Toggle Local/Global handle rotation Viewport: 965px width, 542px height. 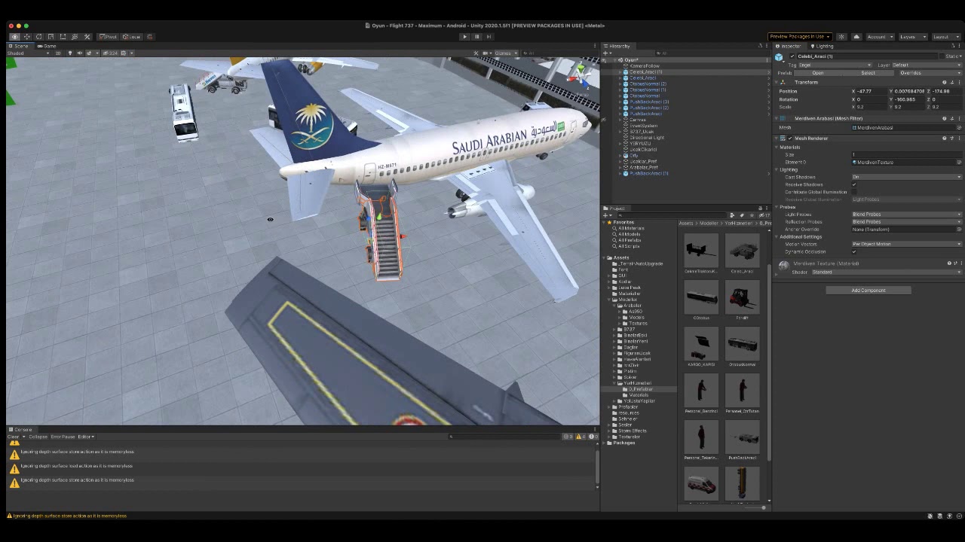[132, 37]
